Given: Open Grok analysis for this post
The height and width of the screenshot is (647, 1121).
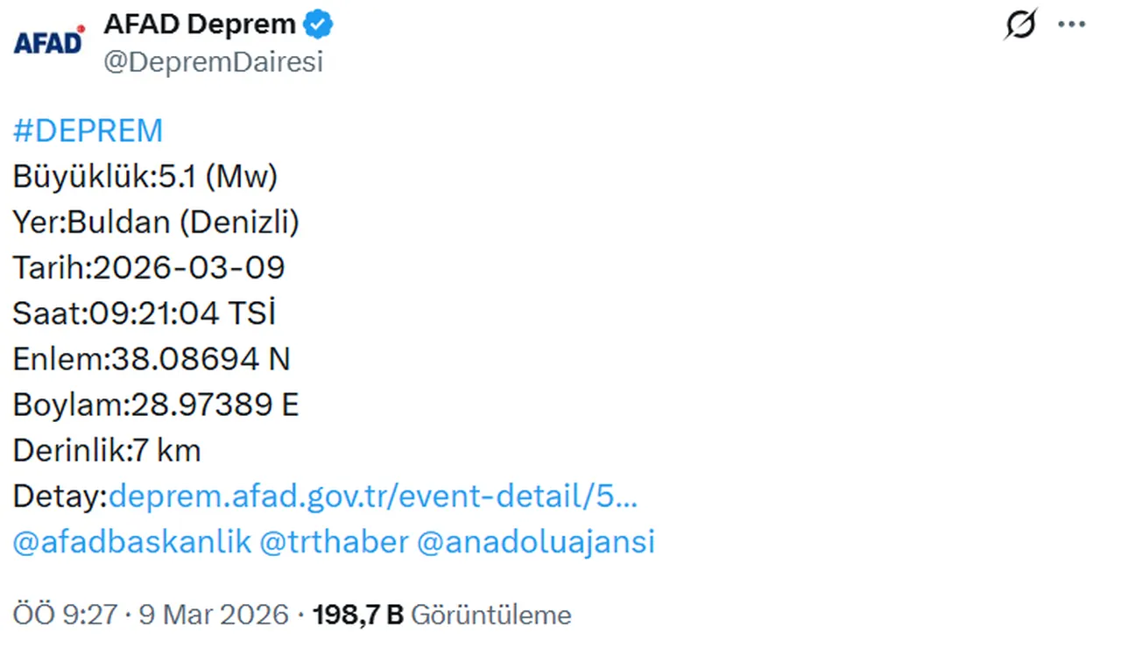Looking at the screenshot, I should (1019, 24).
